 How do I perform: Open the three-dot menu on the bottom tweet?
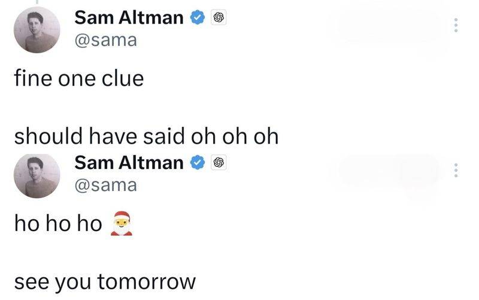456,170
